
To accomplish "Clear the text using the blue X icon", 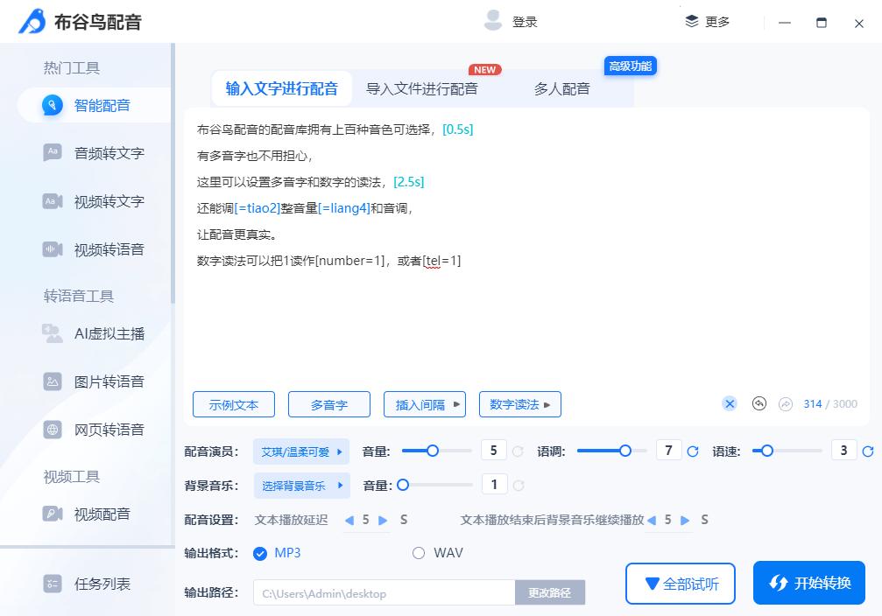I will 730,403.
